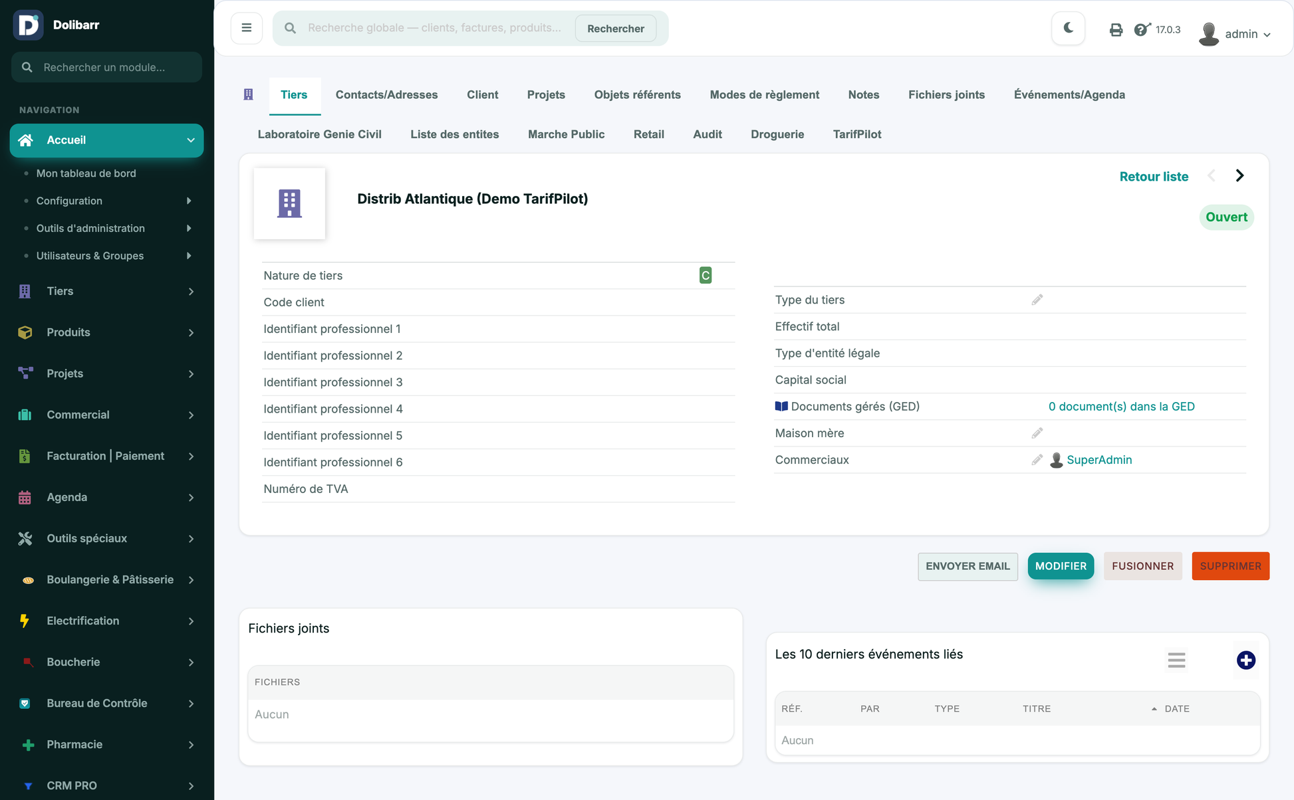Toggle the hamburger sidebar menu button
Image resolution: width=1294 pixels, height=800 pixels.
pos(247,28)
